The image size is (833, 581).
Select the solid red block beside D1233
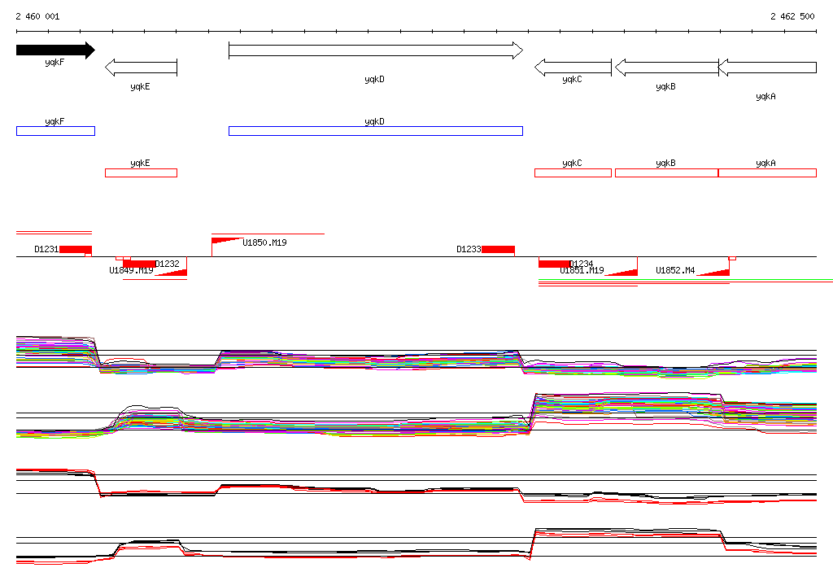tap(499, 249)
